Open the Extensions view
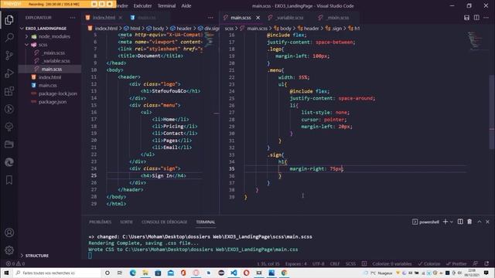 9,91
